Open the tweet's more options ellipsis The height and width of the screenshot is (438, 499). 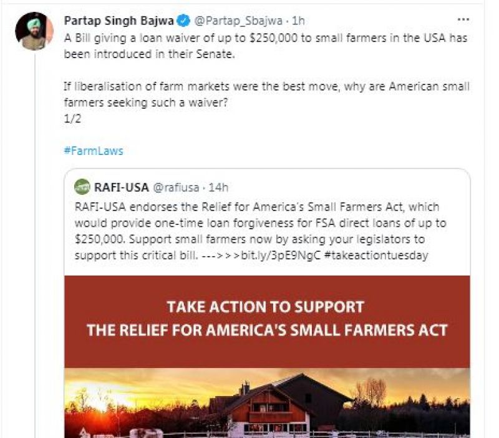pos(463,19)
